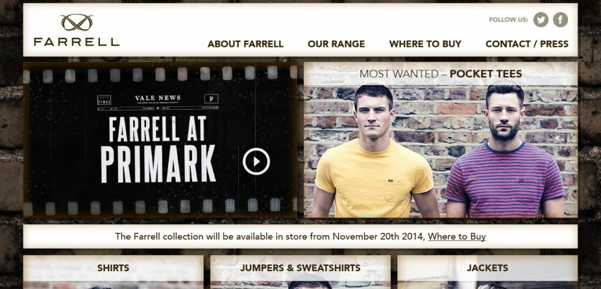Follow the underlined Where to Buy link
The width and height of the screenshot is (601, 289).
point(457,237)
